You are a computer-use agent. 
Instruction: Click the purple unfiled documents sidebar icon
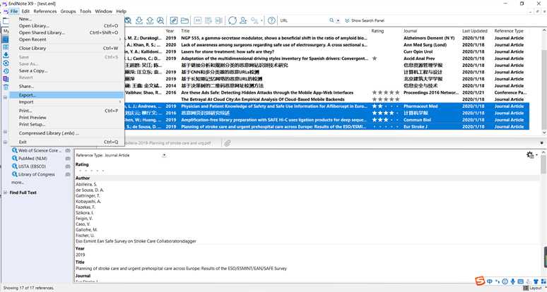click(6, 79)
